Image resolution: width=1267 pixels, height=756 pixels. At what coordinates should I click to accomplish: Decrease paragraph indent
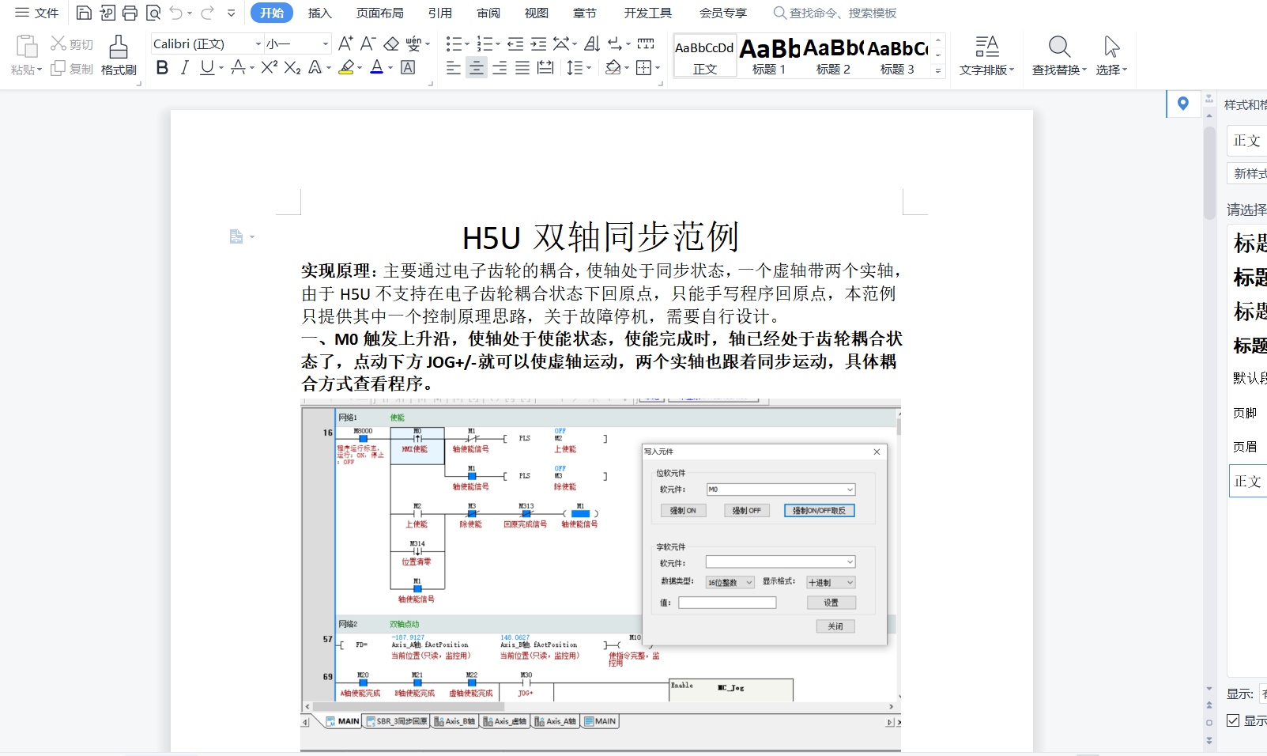515,43
